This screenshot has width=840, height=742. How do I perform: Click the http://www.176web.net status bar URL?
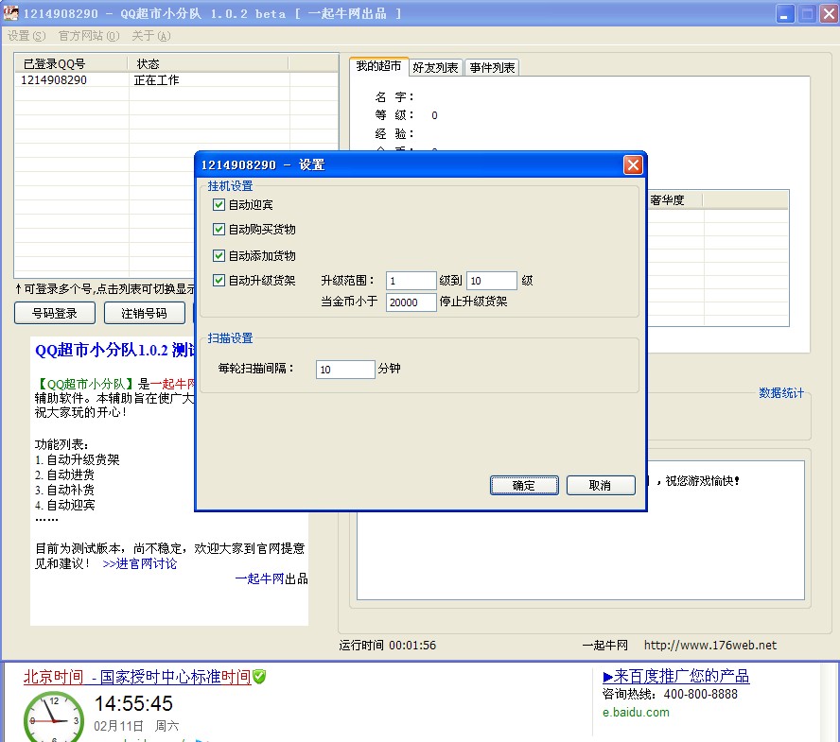pos(709,645)
